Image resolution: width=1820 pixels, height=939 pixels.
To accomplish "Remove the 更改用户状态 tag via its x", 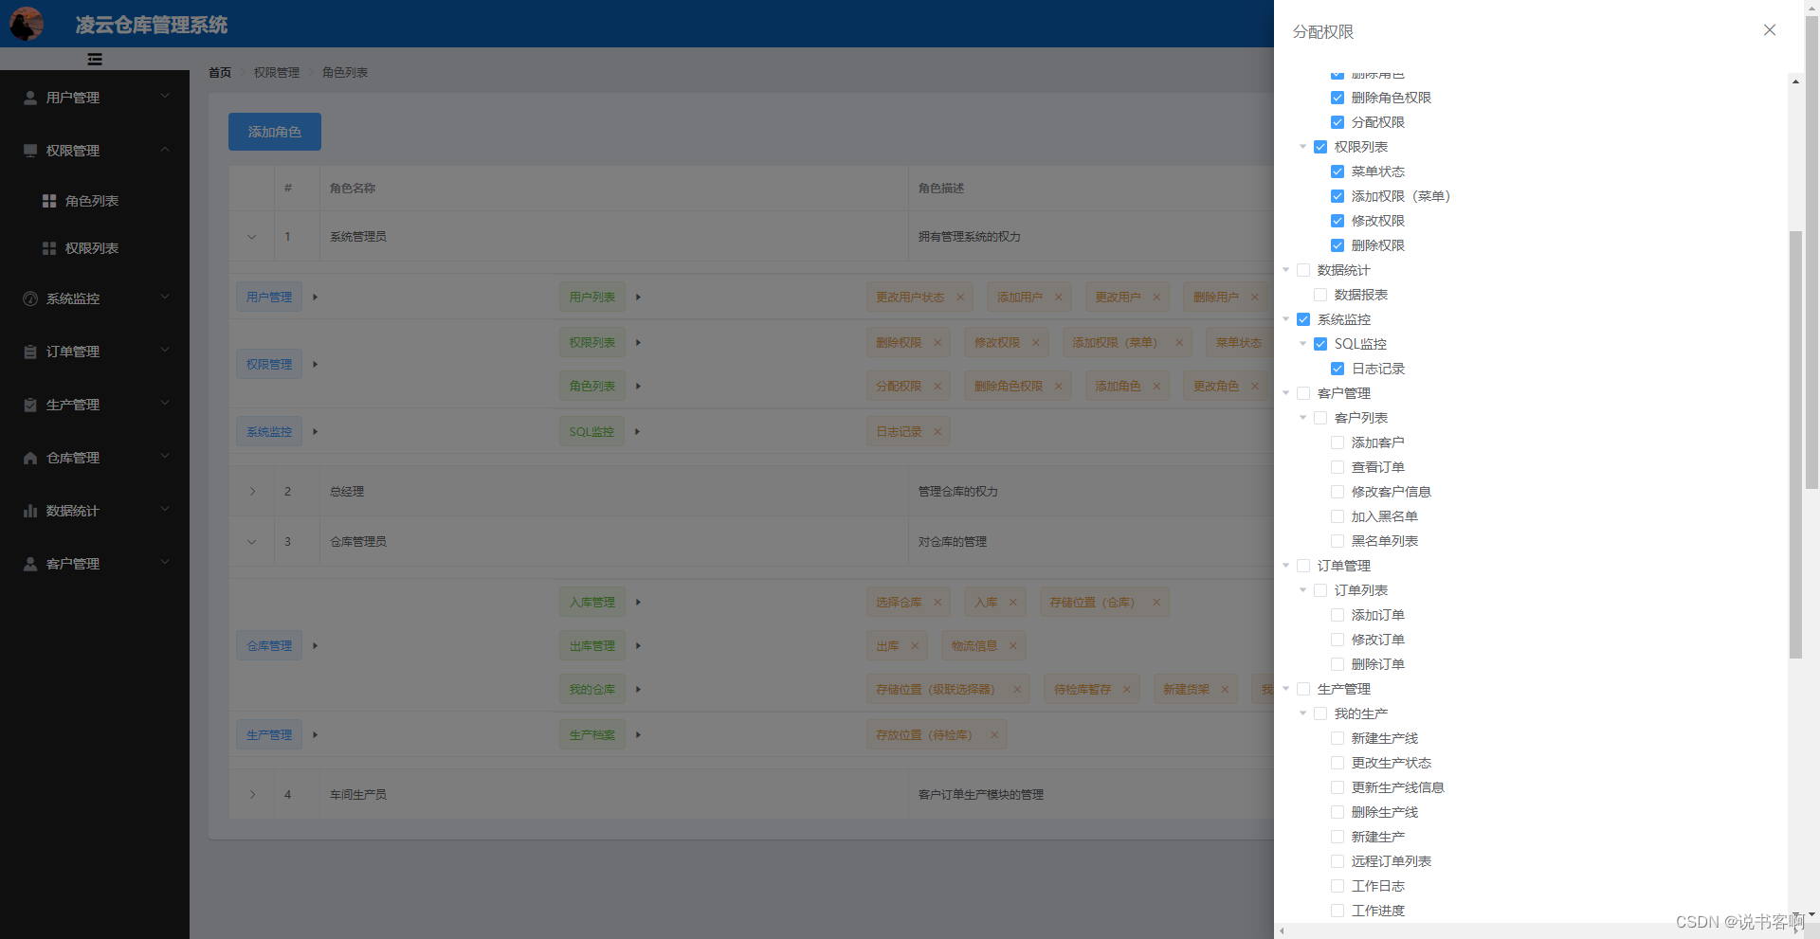I will [x=960, y=298].
